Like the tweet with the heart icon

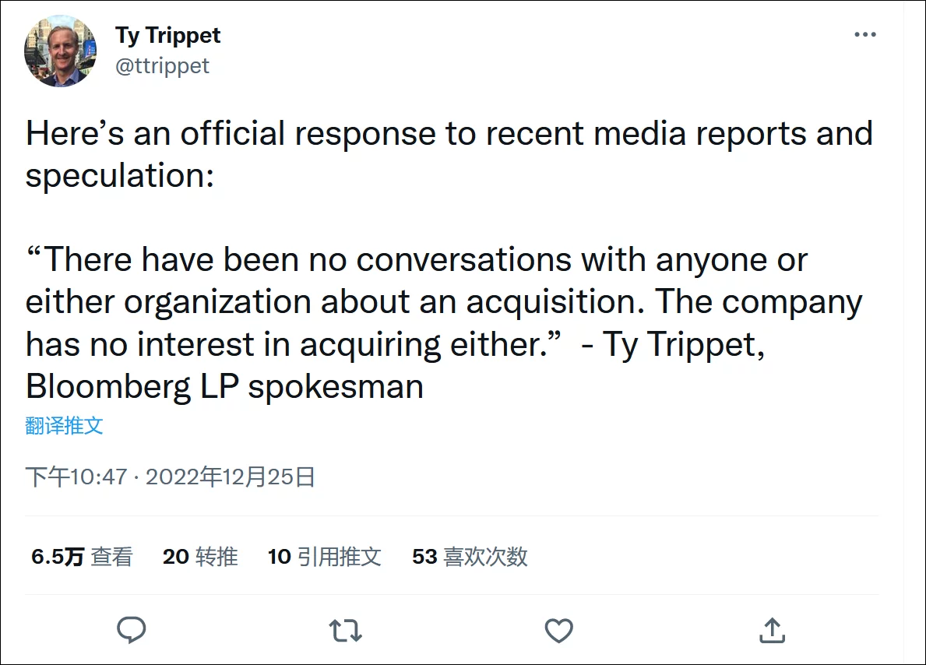558,629
